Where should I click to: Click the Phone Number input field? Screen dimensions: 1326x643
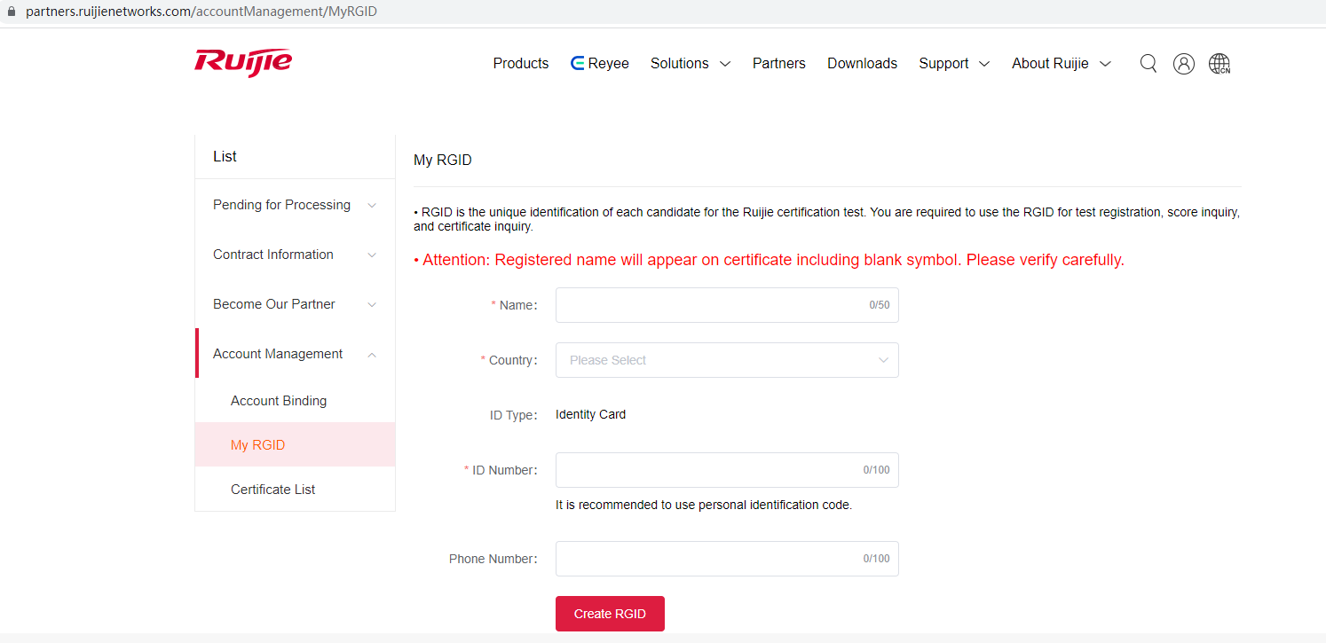[x=727, y=559]
